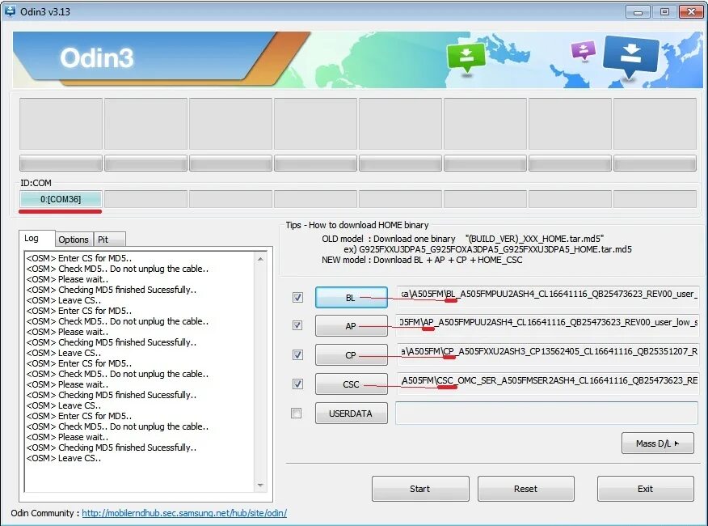The image size is (708, 526).
Task: Start the firmware flashing
Action: (420, 489)
